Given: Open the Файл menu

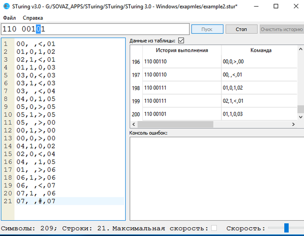Looking at the screenshot, I should point(9,18).
